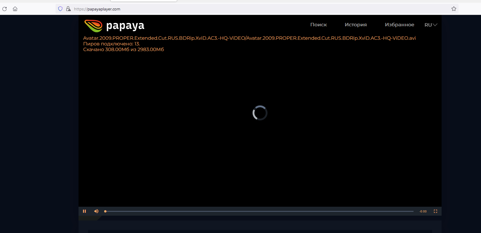Click the loading spinner in the video
This screenshot has width=481, height=233.
pyautogui.click(x=260, y=113)
